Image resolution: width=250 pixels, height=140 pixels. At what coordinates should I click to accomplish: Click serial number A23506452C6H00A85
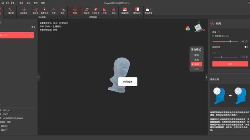(13, 118)
